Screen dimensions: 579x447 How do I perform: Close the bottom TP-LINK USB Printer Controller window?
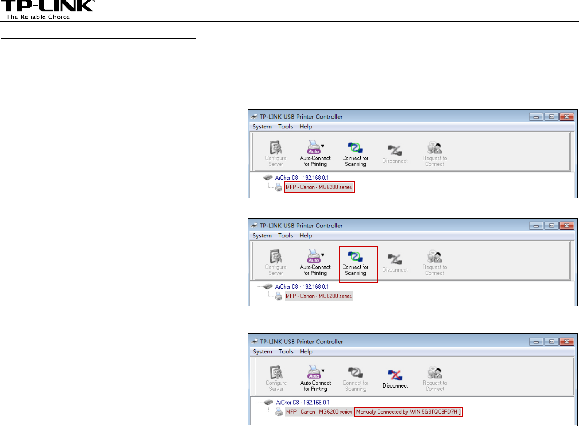point(567,342)
